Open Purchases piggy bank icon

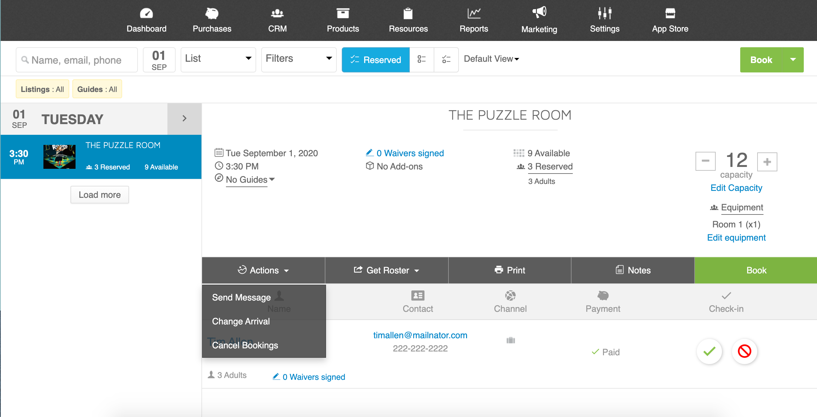point(212,13)
